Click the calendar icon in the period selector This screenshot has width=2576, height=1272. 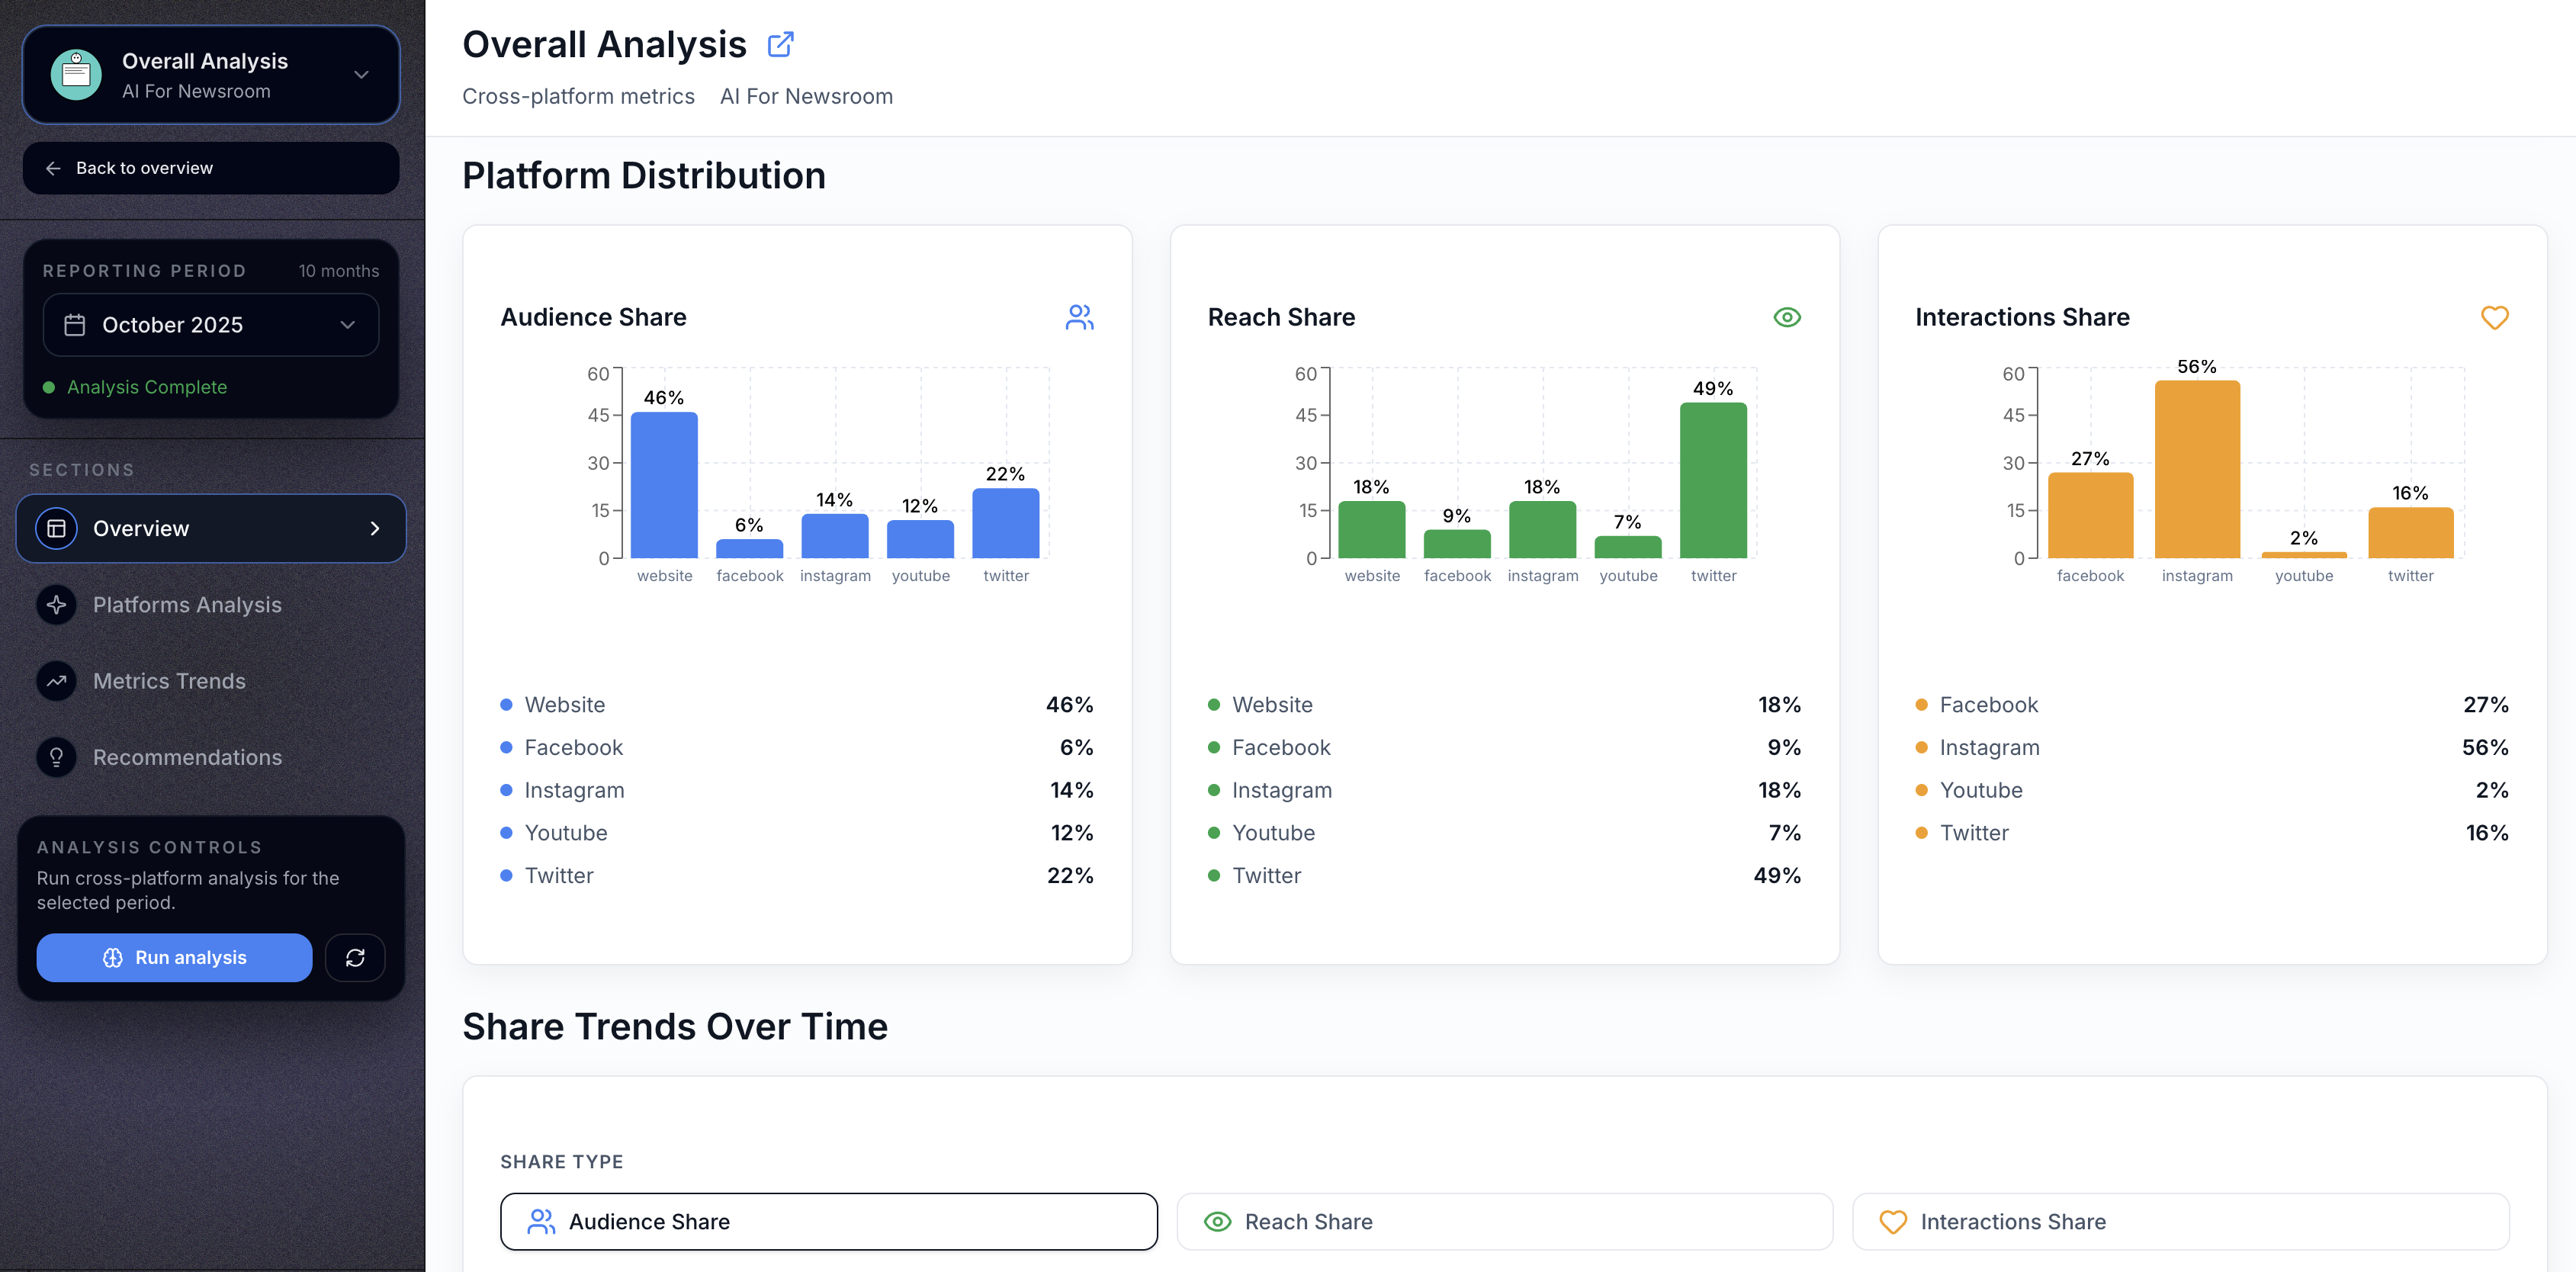click(75, 325)
